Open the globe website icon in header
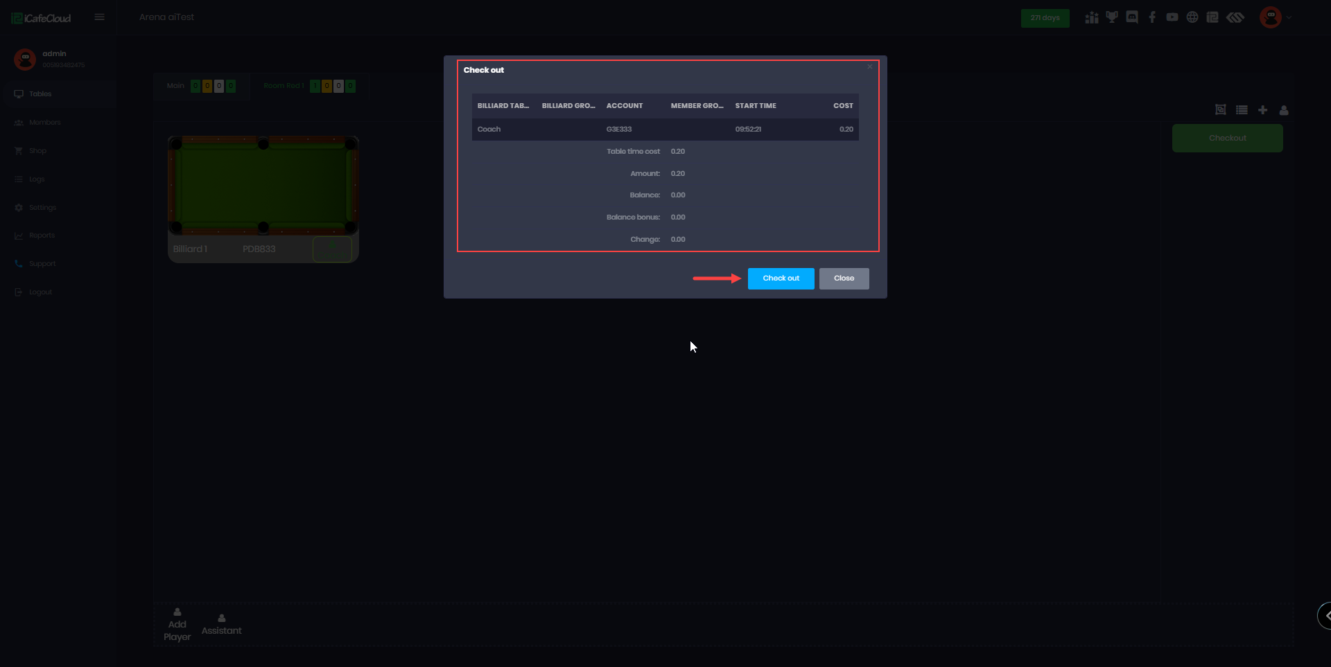1331x667 pixels. tap(1192, 17)
